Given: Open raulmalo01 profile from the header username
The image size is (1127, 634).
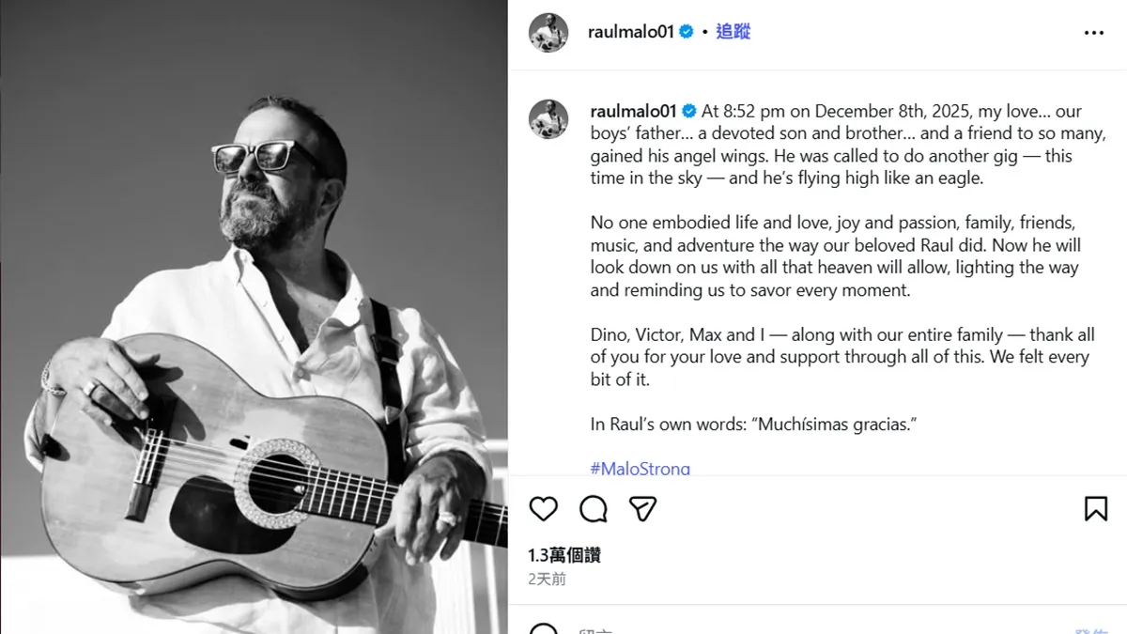Looking at the screenshot, I should pos(631,32).
